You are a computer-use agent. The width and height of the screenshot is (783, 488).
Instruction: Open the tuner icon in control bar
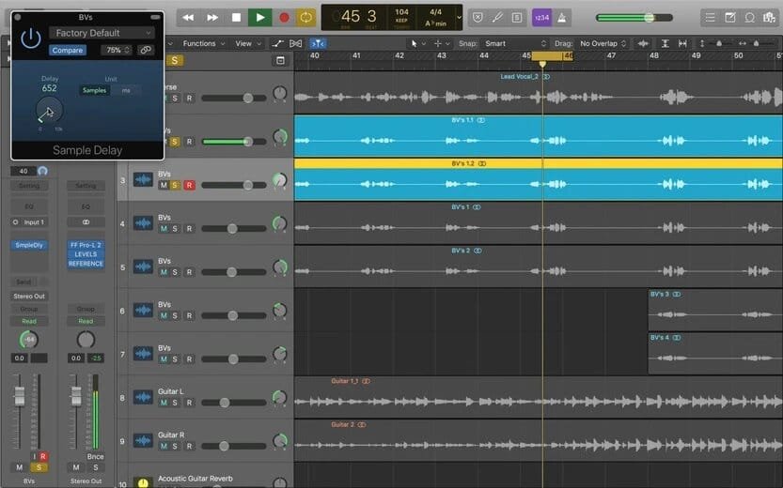pyautogui.click(x=497, y=18)
